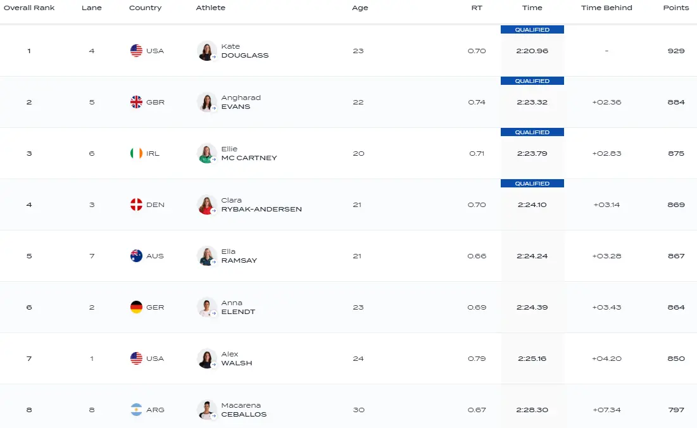Open the Ella Ramsay athlete link
697x428 pixels.
click(x=239, y=256)
